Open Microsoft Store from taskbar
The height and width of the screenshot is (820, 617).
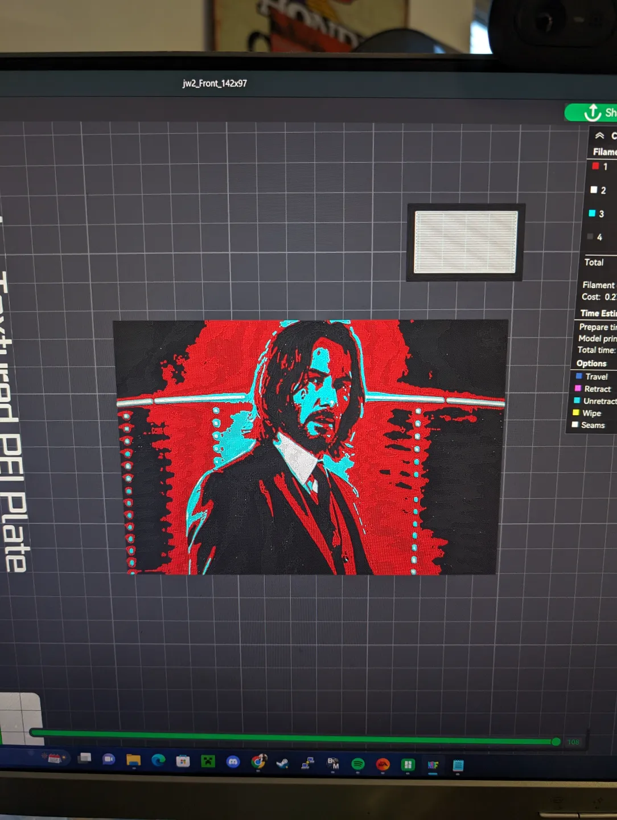(x=183, y=761)
